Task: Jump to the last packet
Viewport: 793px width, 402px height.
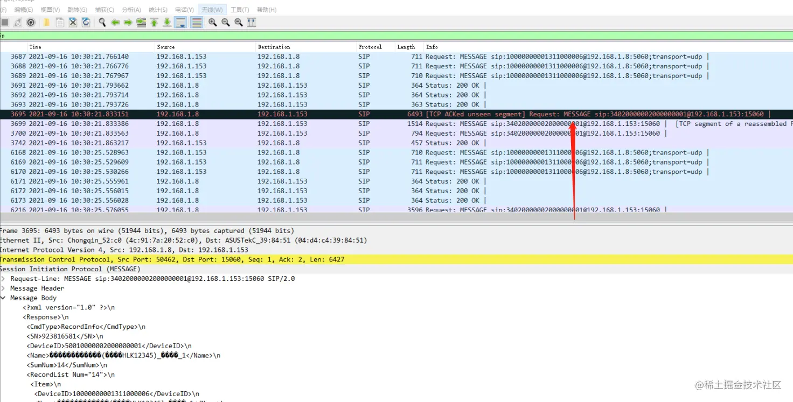Action: [x=167, y=23]
